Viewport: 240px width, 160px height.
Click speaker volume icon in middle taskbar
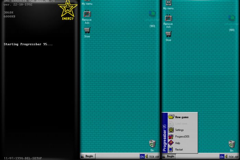[146, 156]
